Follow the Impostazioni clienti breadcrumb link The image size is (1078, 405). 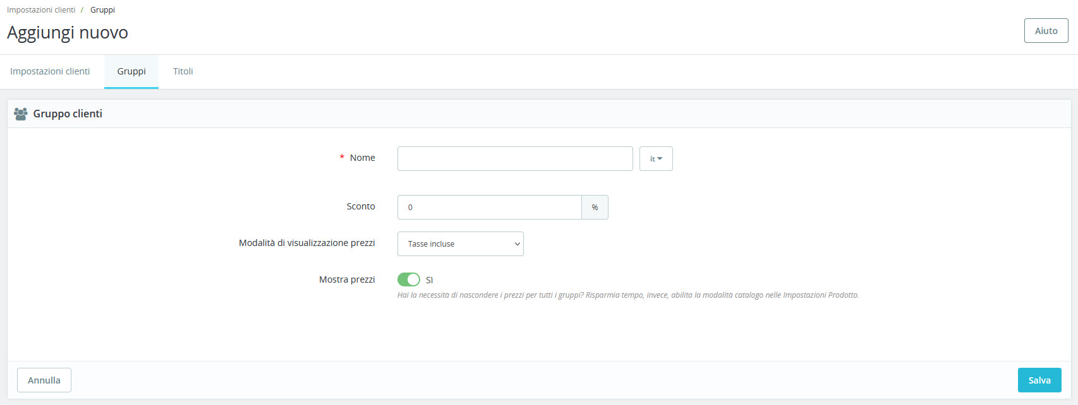(x=41, y=10)
